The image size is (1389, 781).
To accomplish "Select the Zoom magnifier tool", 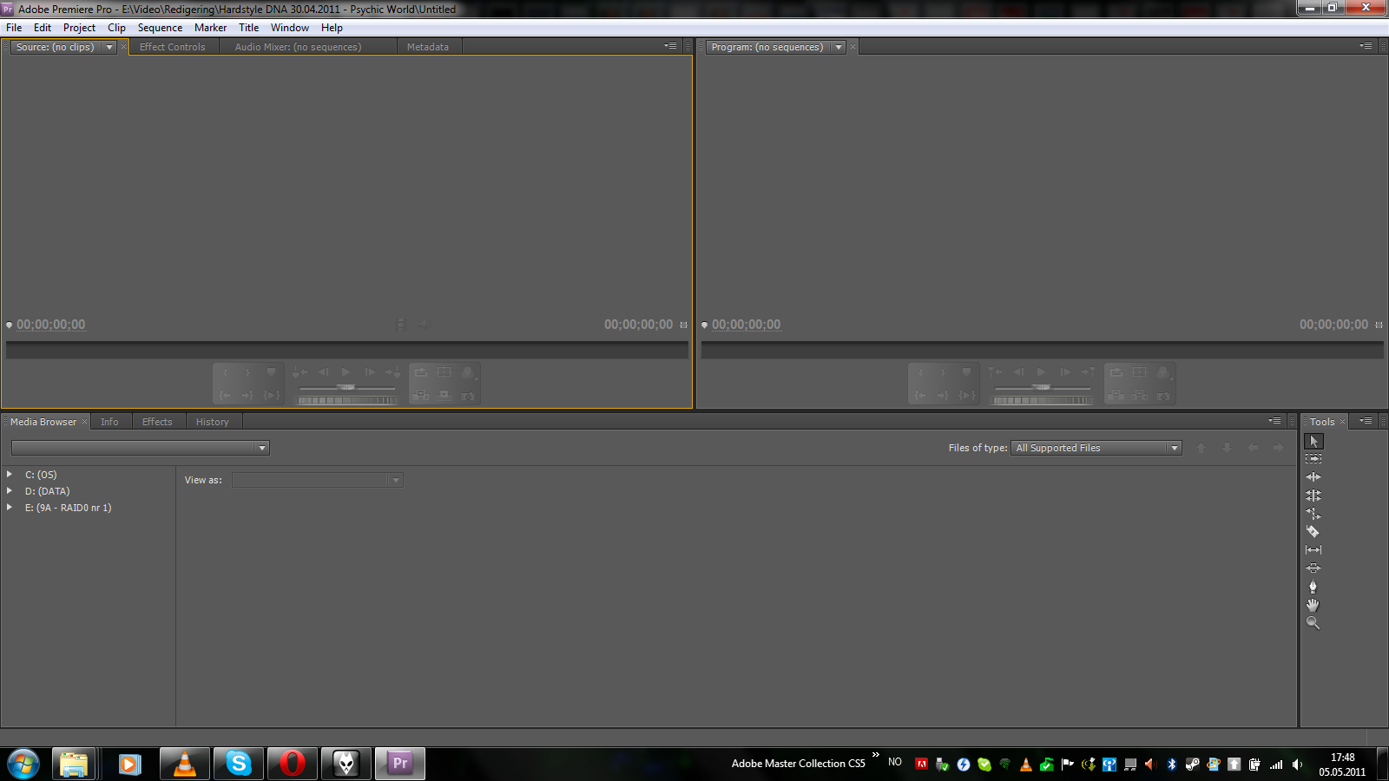I will point(1313,623).
